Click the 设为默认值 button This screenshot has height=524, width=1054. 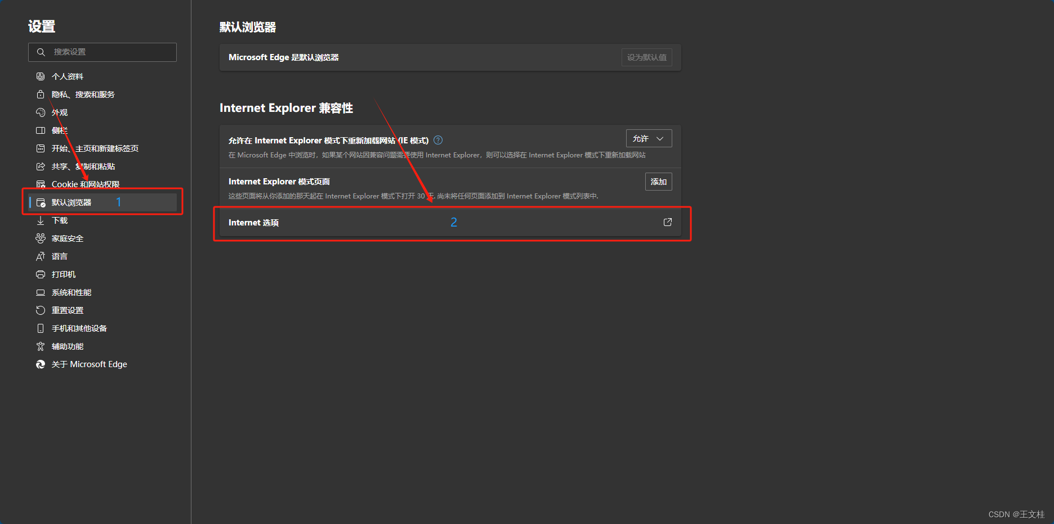pos(646,57)
